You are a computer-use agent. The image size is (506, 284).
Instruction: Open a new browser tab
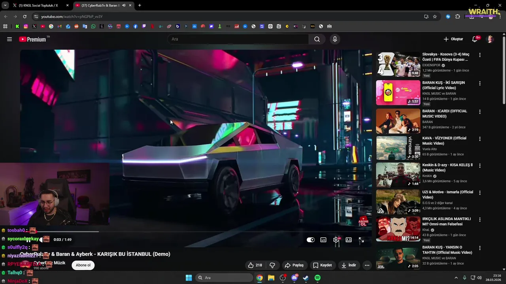pyautogui.click(x=140, y=6)
